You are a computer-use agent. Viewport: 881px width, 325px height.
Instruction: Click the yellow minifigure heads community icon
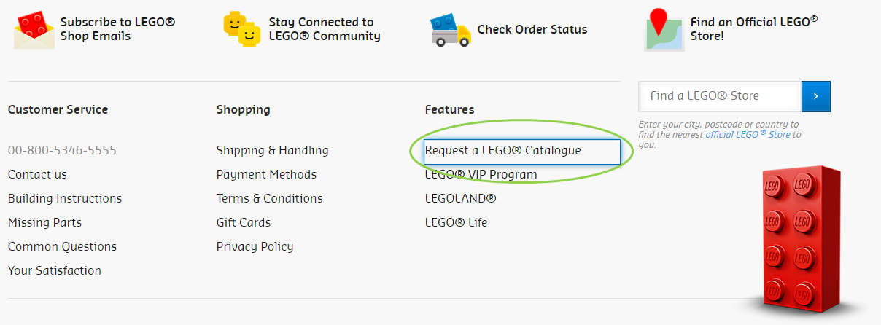[242, 29]
